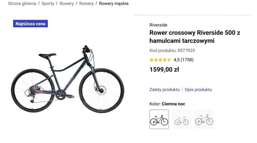Screen dimensions: 257x143
Task: Click the Rowery breadcrumb right after Sporty
Action: pyautogui.click(x=67, y=4)
